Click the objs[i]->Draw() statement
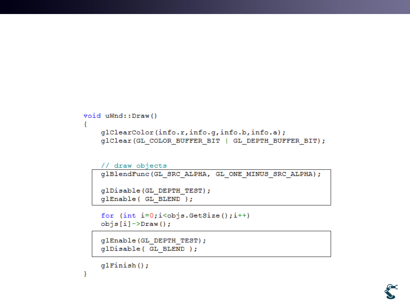The height and width of the screenshot is (307, 410). click(136, 224)
